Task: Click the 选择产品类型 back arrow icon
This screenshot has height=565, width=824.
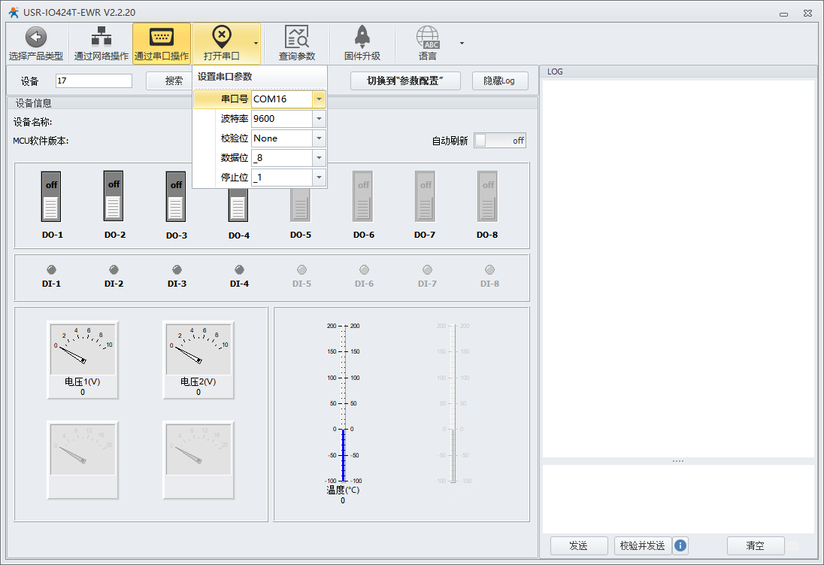Action: click(x=35, y=37)
